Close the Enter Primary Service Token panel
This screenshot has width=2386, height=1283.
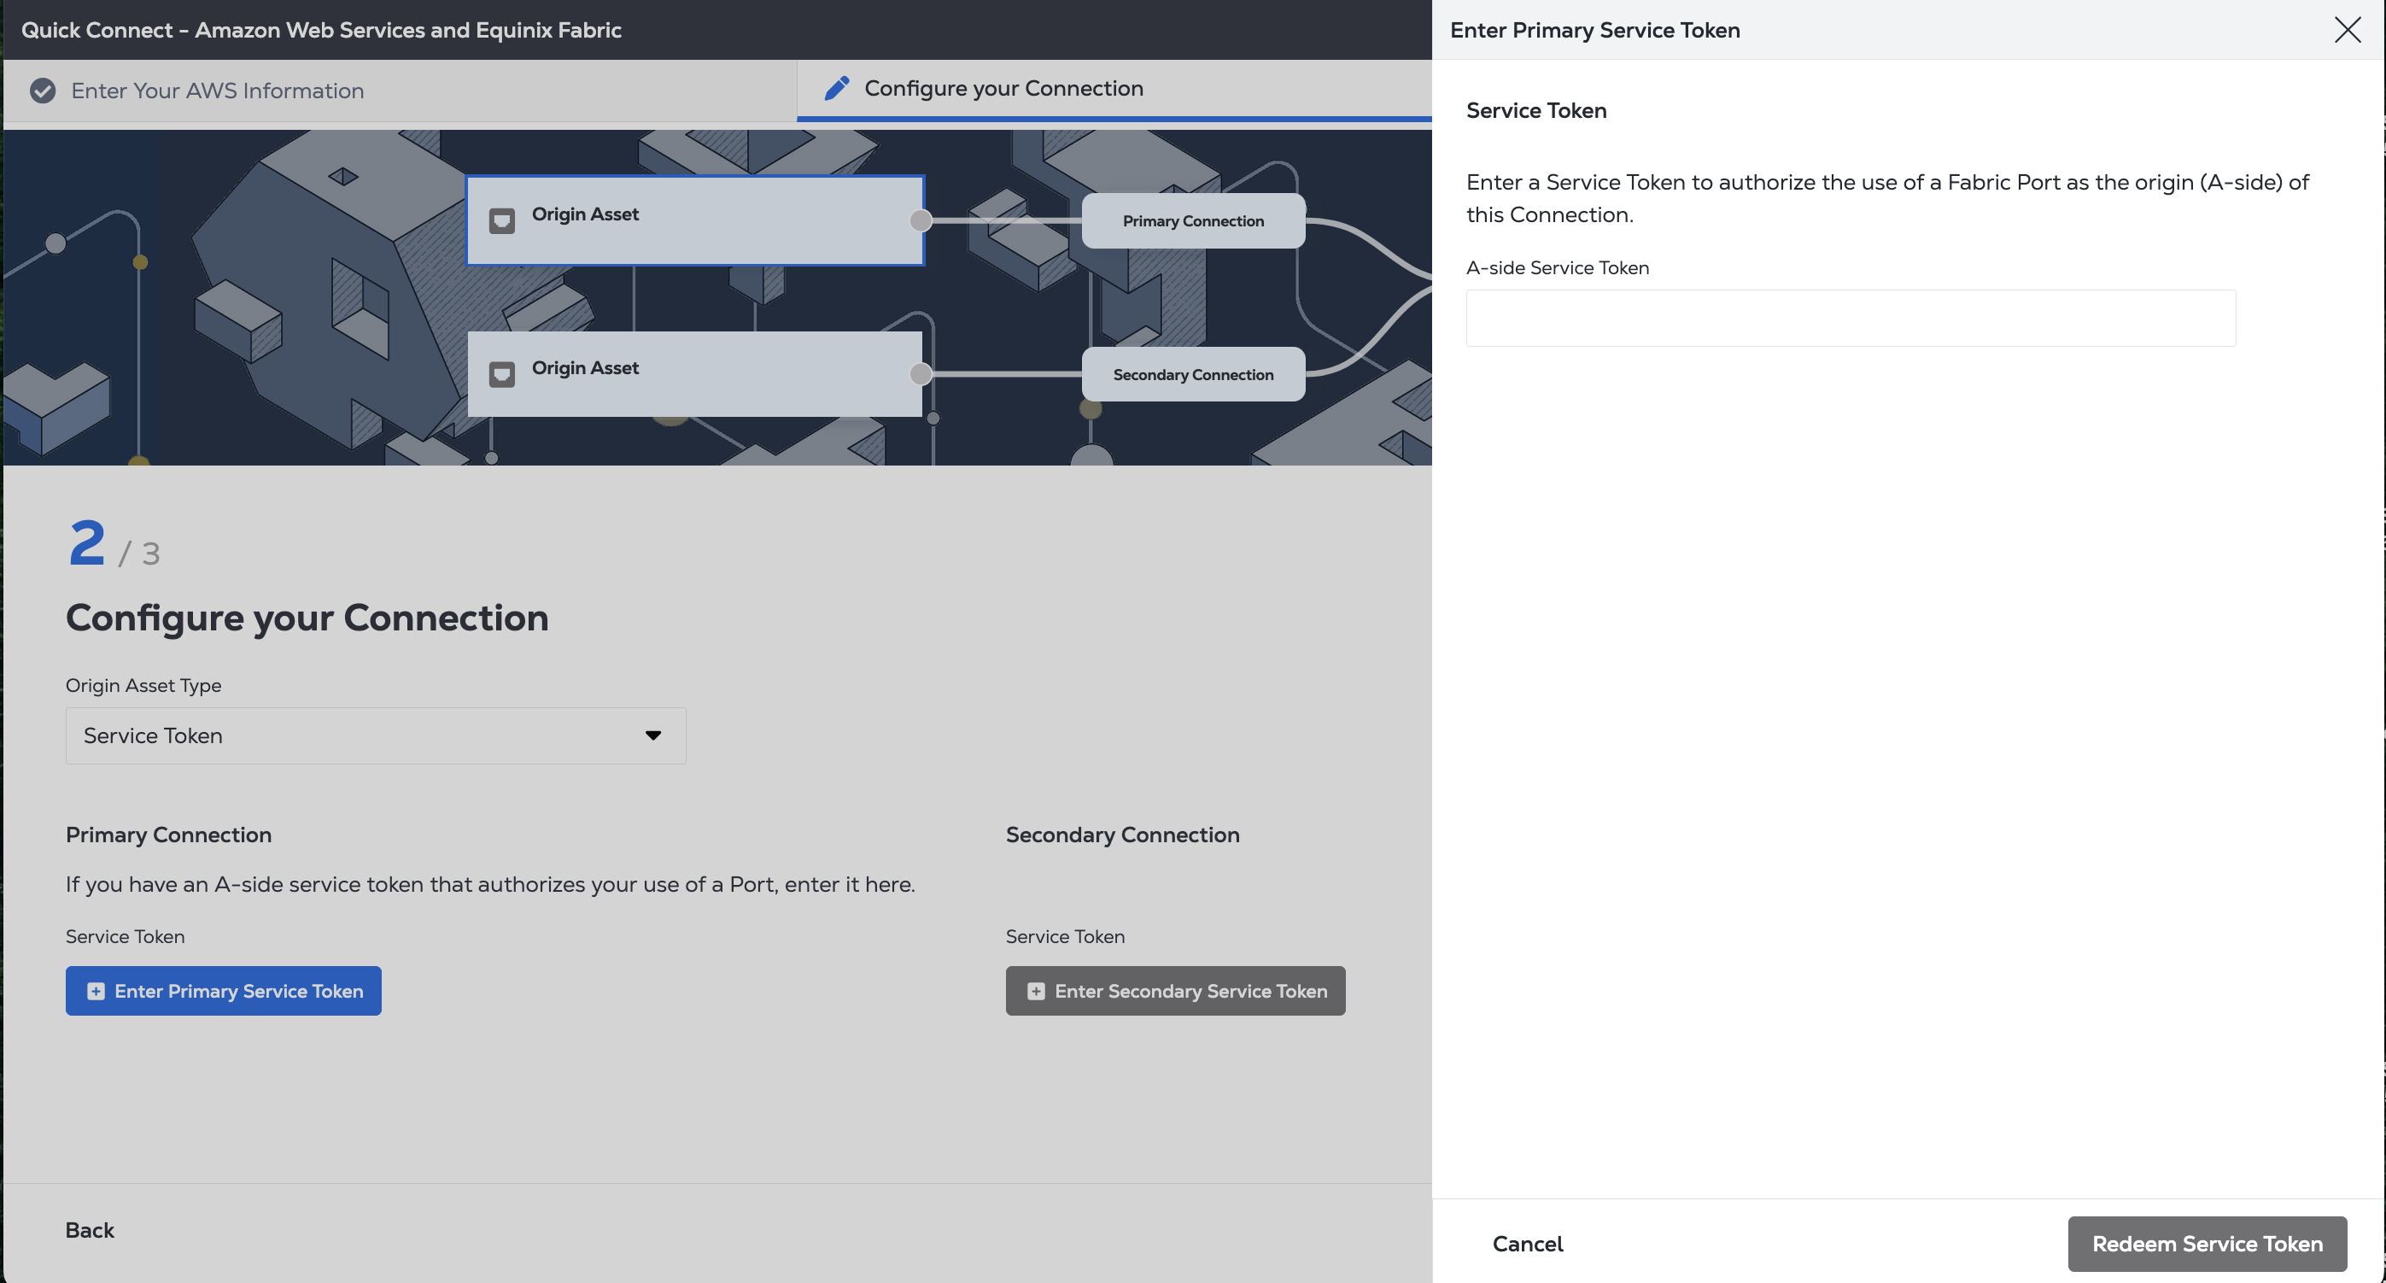[2347, 30]
